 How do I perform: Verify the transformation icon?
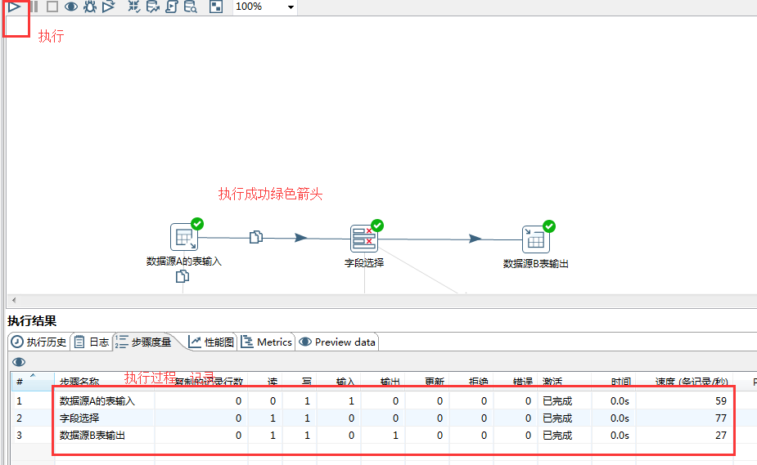point(133,7)
